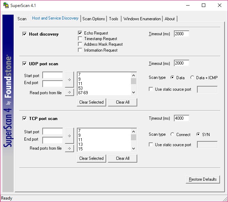Select the Data + ICMP scan type
Screen dimensions: 228x202
pyautogui.click(x=192, y=77)
